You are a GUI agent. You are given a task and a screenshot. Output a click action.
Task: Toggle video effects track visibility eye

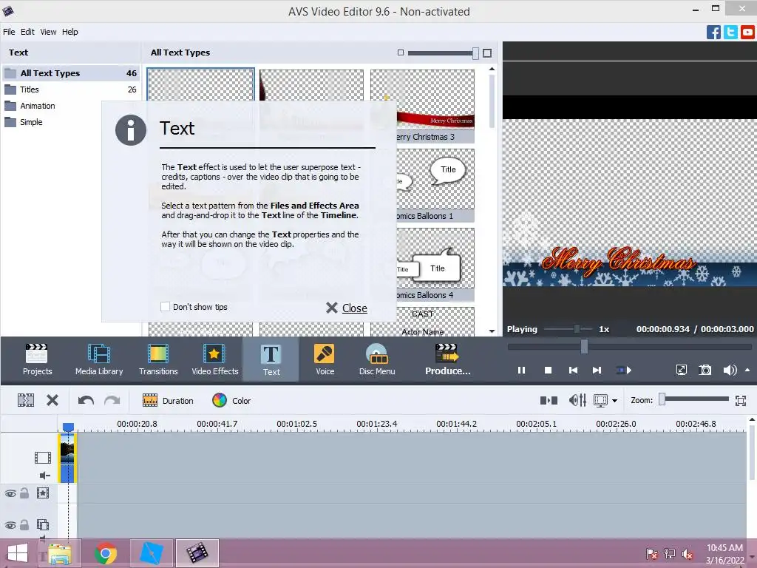[10, 493]
